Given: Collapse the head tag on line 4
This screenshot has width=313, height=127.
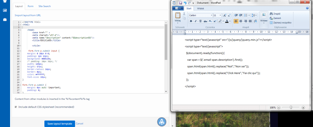Looking at the screenshot, I should point(21,30).
